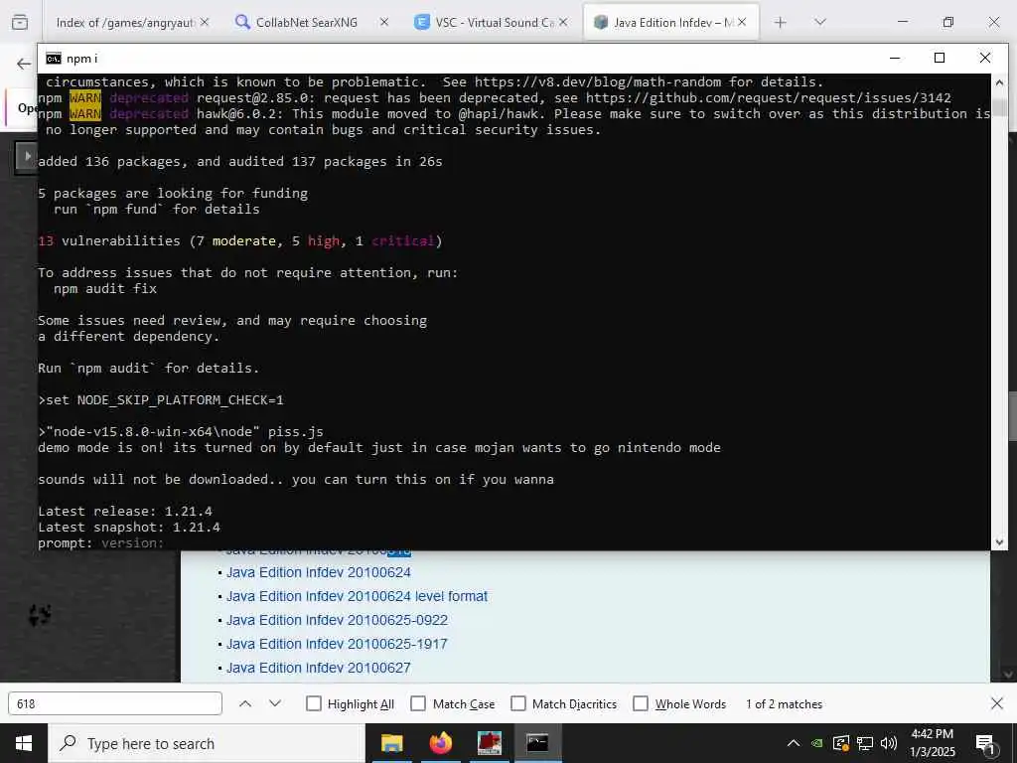Open a new browser tab
The height and width of the screenshot is (763, 1017).
tap(781, 22)
